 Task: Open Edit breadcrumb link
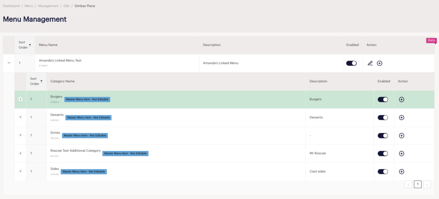pyautogui.click(x=66, y=6)
